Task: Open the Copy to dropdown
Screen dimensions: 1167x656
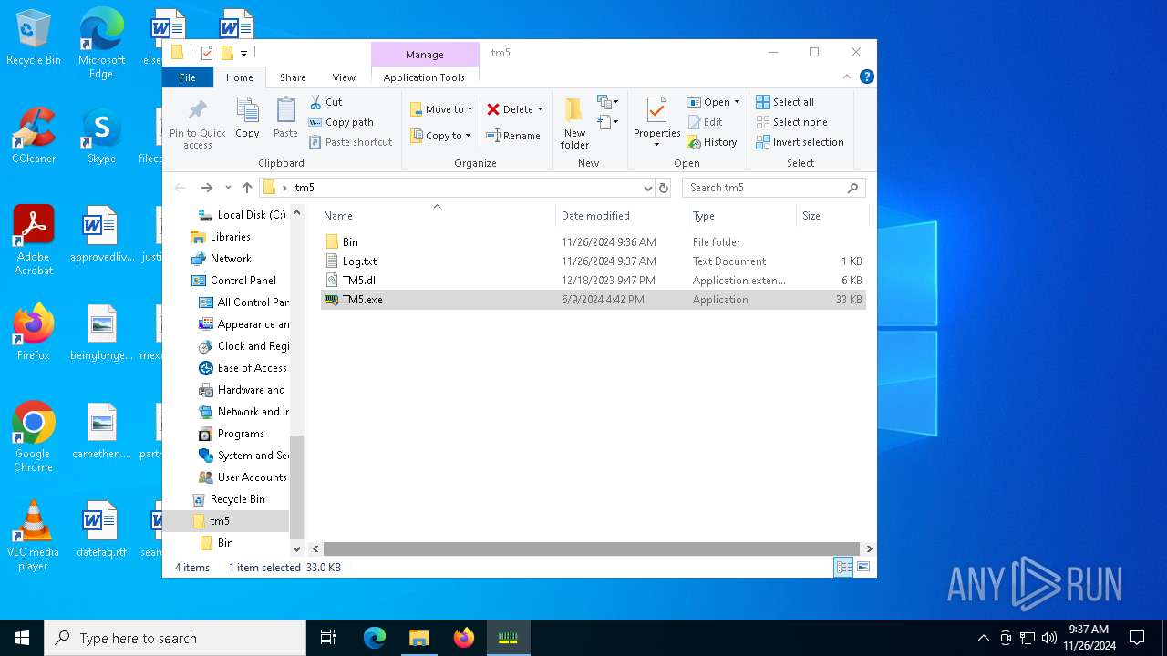Action: (440, 136)
